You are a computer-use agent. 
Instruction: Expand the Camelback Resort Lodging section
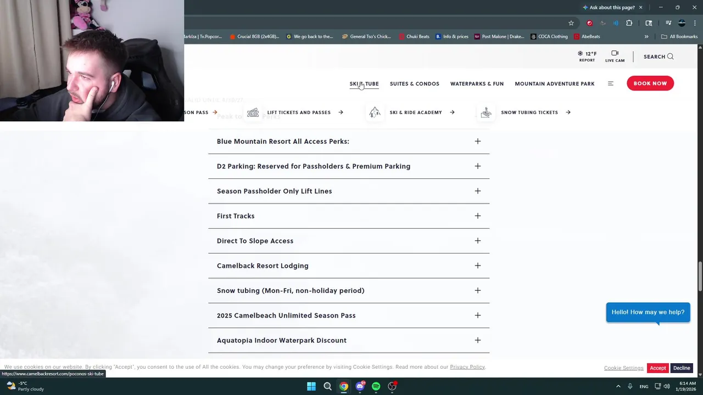pos(349,266)
